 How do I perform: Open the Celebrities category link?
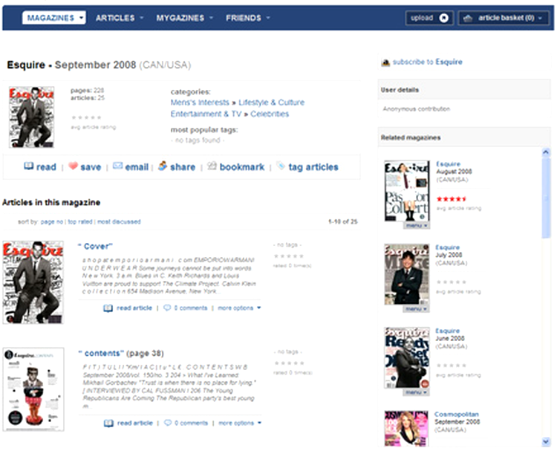tap(270, 114)
